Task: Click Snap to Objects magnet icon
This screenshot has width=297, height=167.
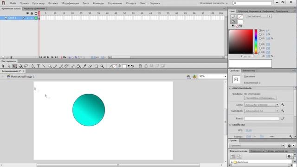Action: coord(140,66)
